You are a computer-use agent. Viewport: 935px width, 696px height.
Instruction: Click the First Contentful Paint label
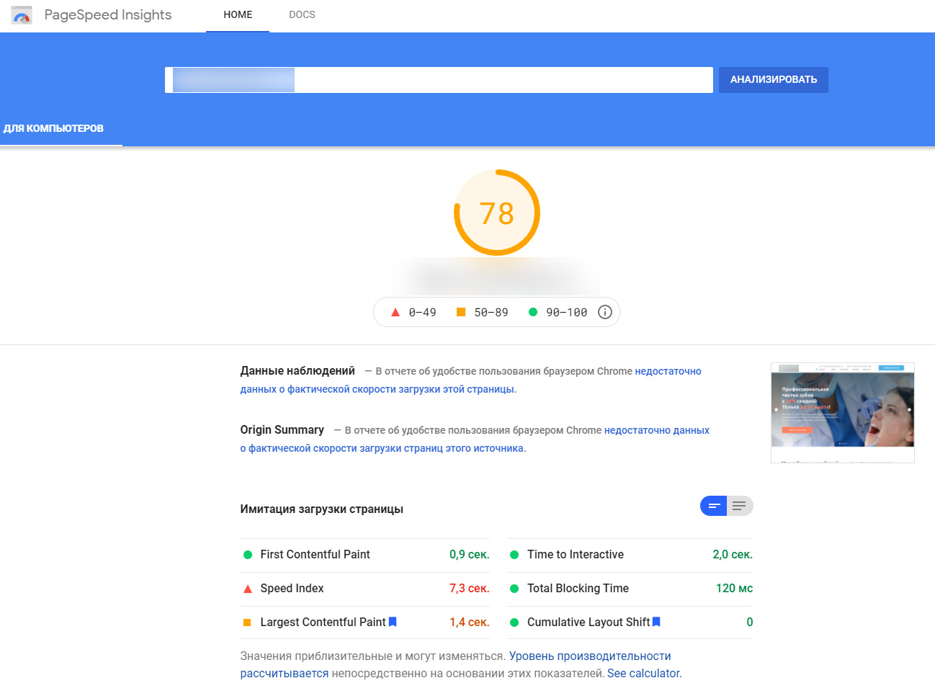pyautogui.click(x=315, y=555)
